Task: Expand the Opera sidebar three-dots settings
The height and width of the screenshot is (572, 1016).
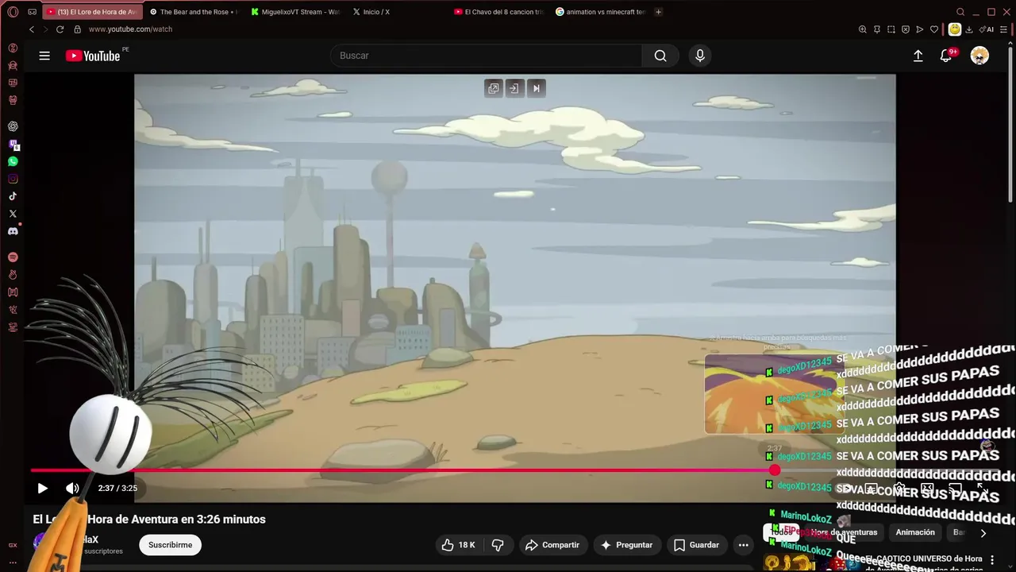Action: (x=13, y=562)
